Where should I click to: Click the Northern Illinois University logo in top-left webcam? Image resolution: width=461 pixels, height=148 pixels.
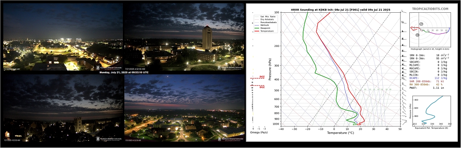109,67
